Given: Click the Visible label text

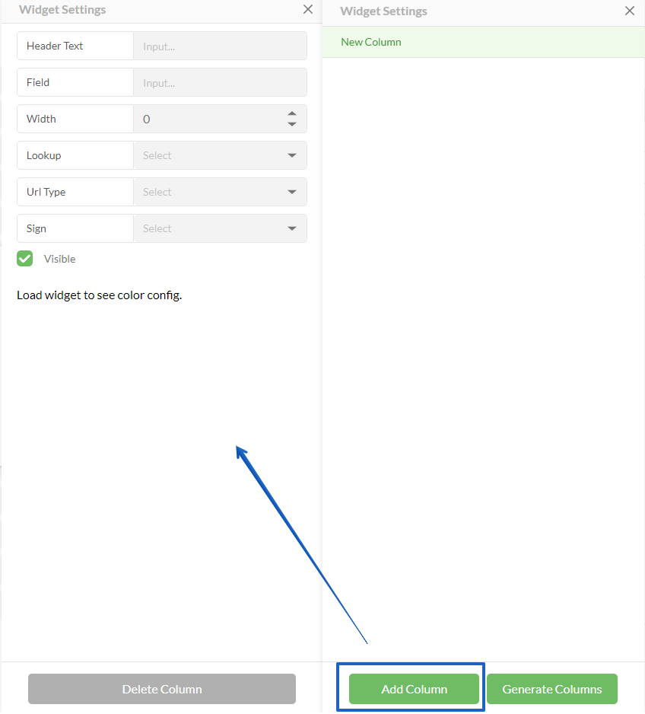Looking at the screenshot, I should (59, 259).
